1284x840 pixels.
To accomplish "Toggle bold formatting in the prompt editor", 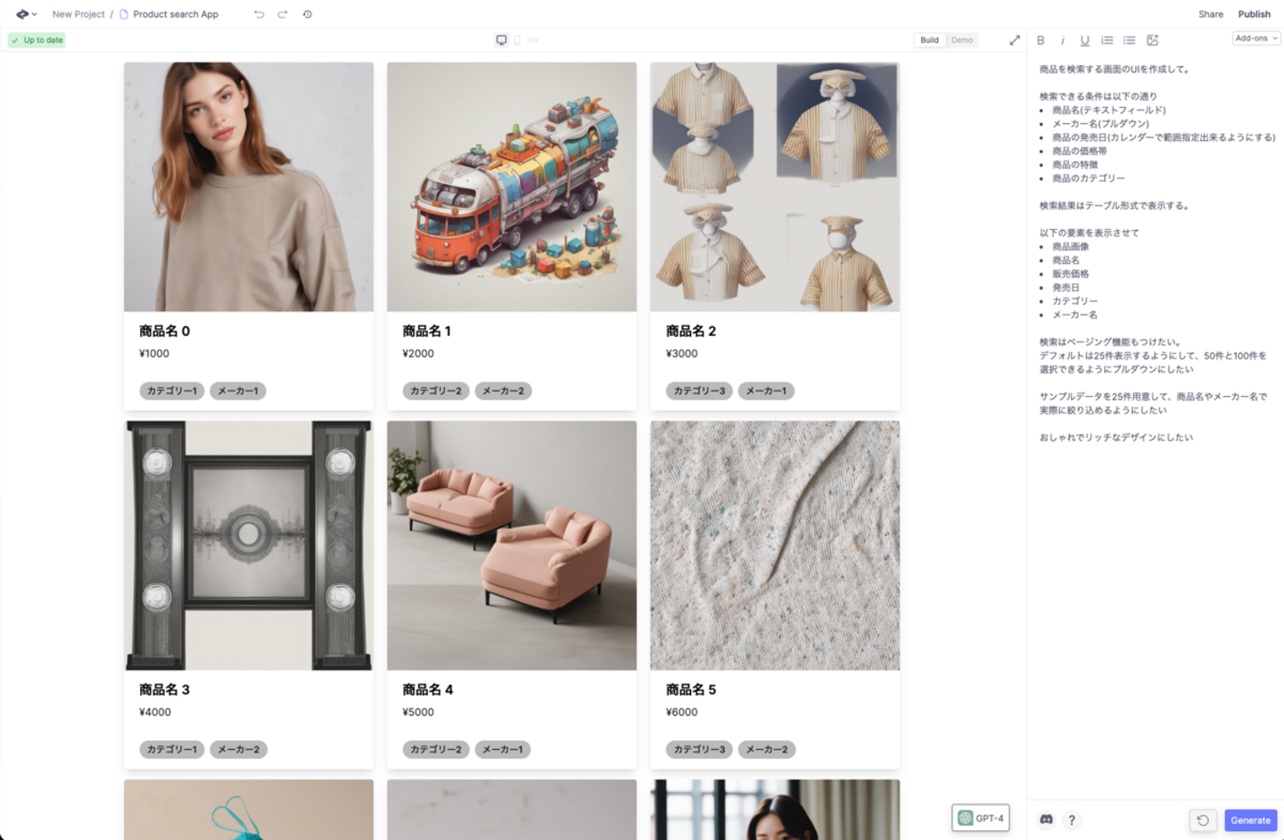I will pyautogui.click(x=1041, y=40).
